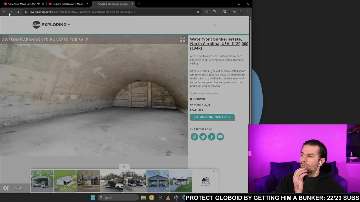
Task: Open the 4K downloader taskbar icon
Action: point(160,198)
